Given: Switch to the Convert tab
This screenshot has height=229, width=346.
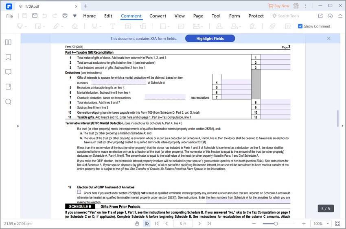Looking at the screenshot, I should [x=158, y=16].
